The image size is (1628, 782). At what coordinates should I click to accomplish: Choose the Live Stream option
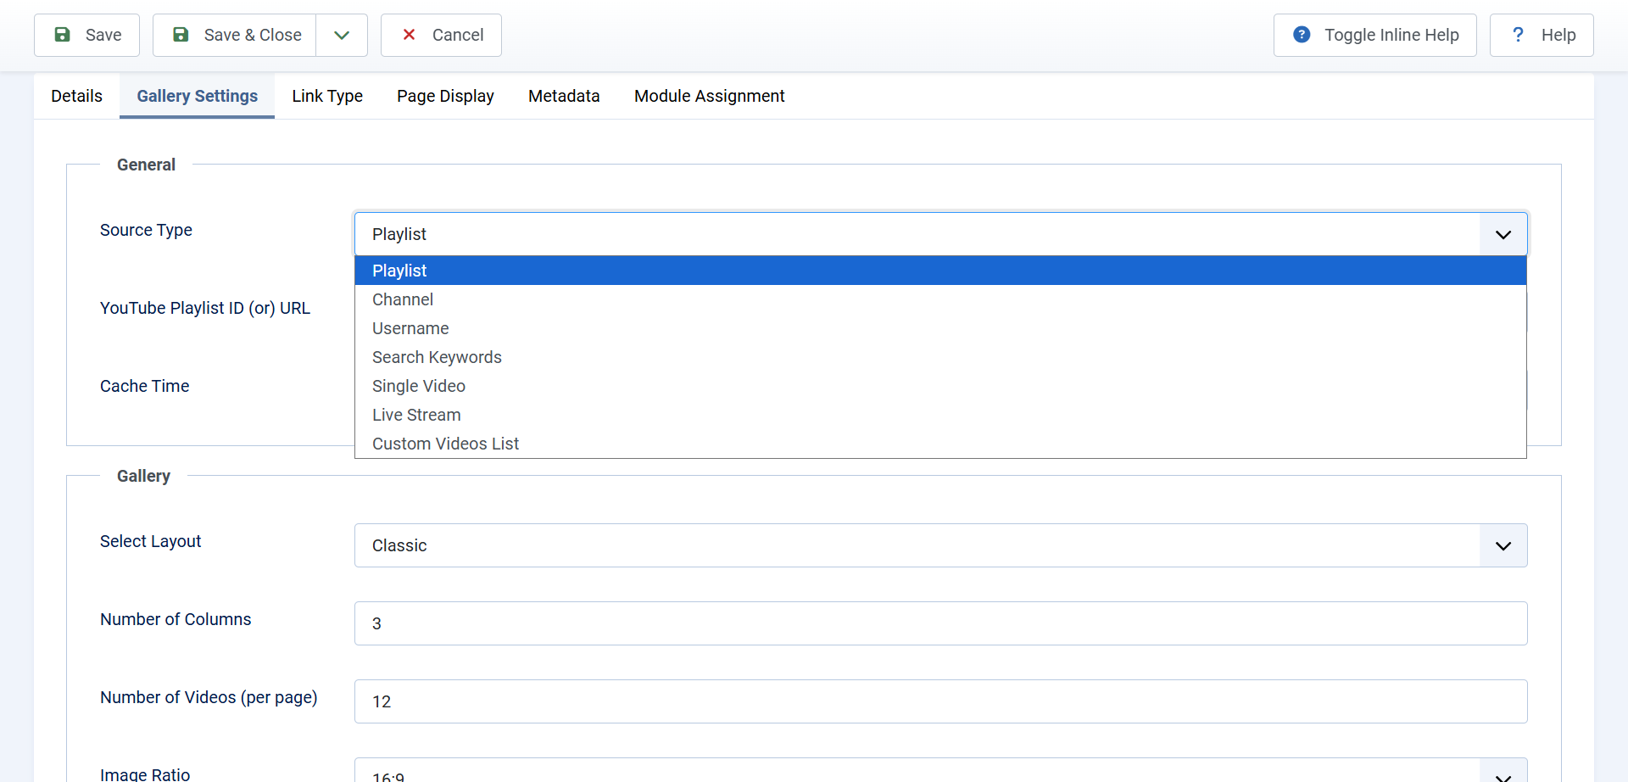coord(940,415)
